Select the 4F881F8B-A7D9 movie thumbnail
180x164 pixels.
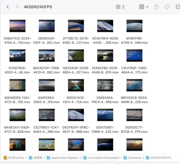coord(134,26)
